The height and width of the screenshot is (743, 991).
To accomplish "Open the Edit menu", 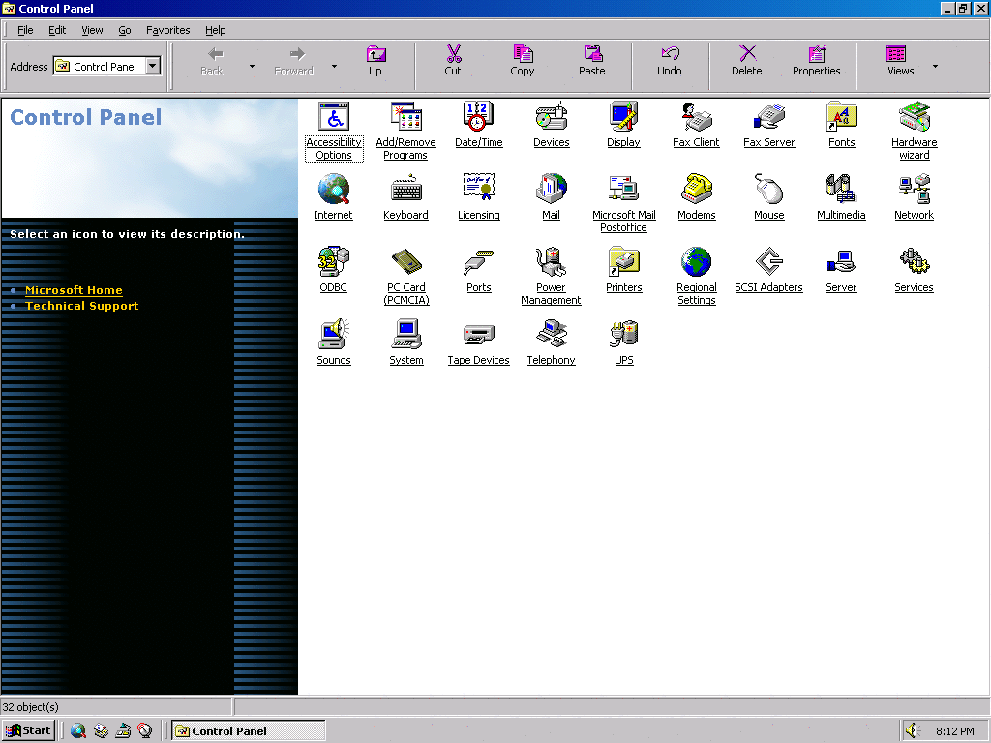I will point(57,30).
